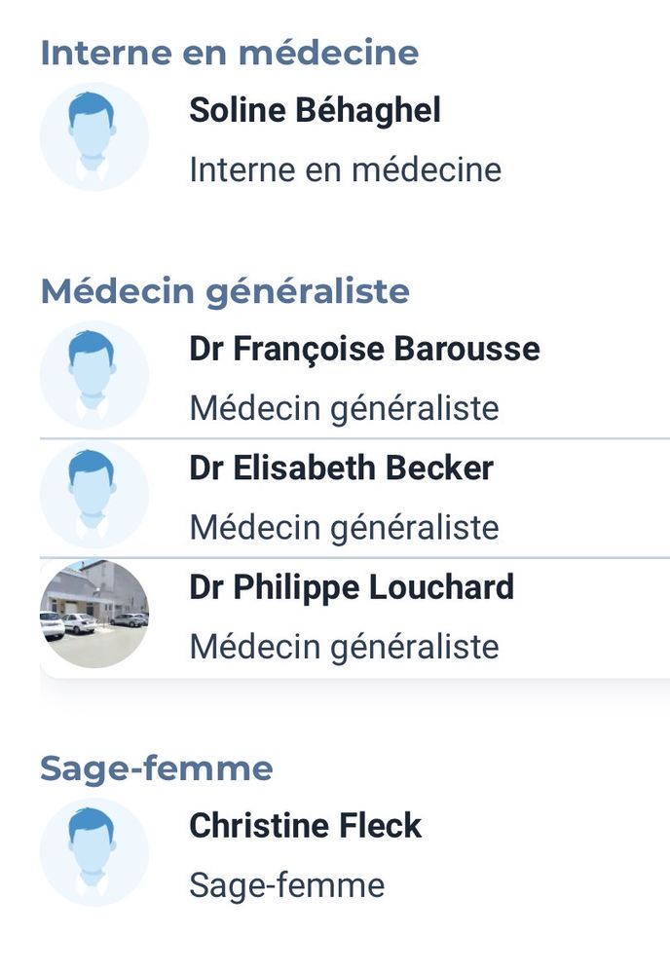Screen dimensions: 670x974
Task: Click Dr Françoise Barousse's avatar icon
Action: [x=94, y=375]
